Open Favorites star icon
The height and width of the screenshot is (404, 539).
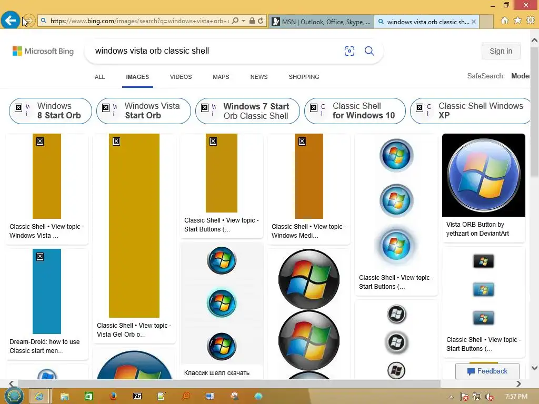coord(518,21)
